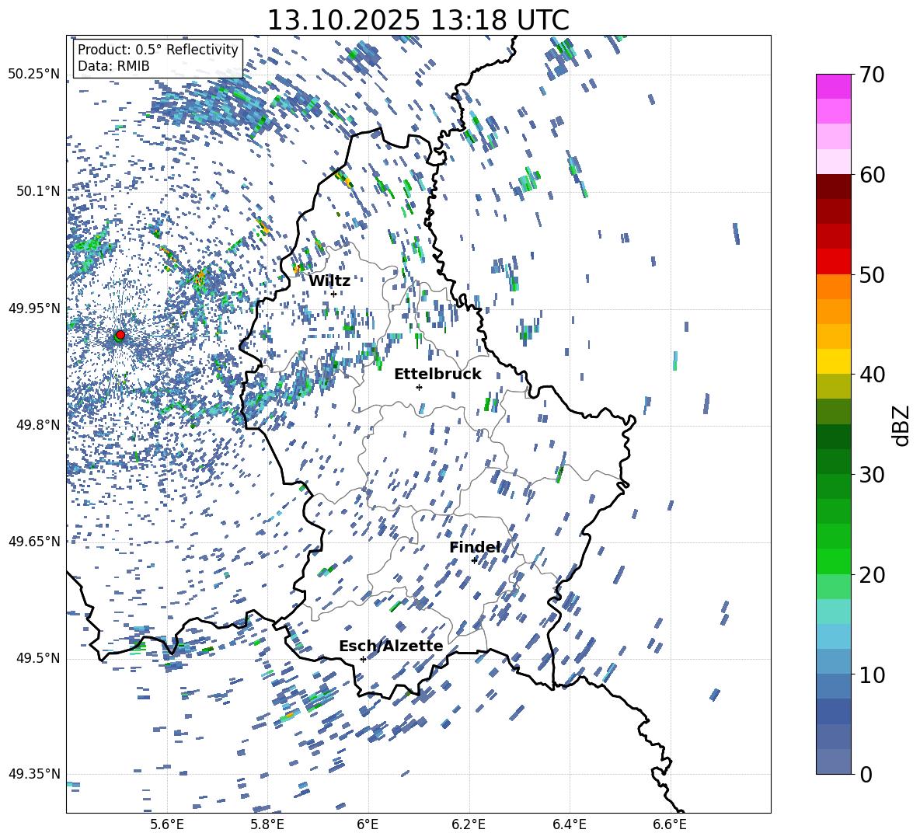Click the 60 label on the colorbar
This screenshot has width=920, height=840.
(x=872, y=175)
